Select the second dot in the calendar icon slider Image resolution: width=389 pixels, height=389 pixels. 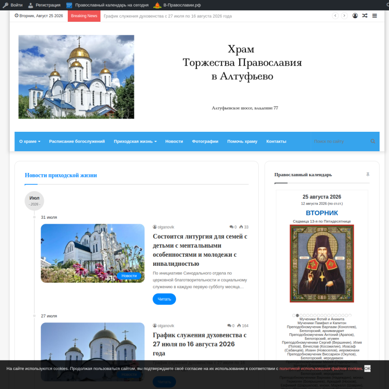pyautogui.click(x=297, y=316)
